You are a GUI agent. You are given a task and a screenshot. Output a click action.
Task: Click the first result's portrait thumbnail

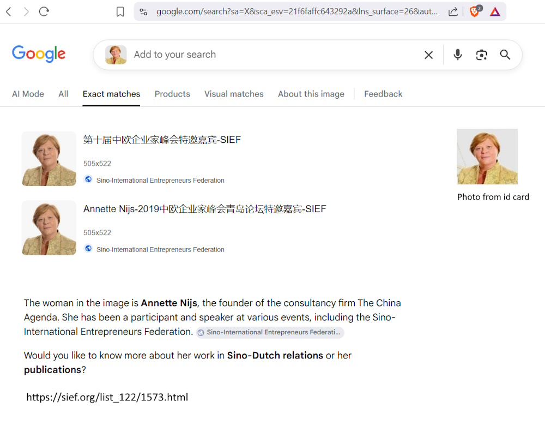[x=49, y=159]
